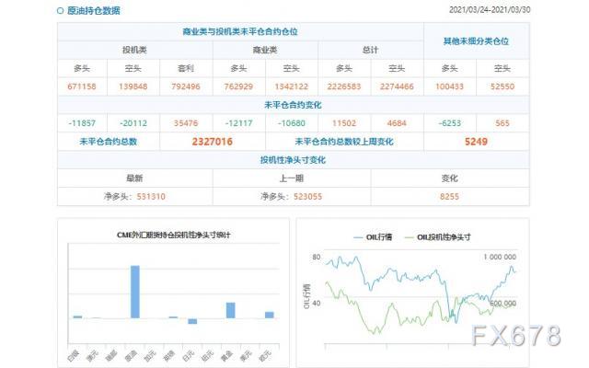Click the value 139848
Viewport: 589px width, 368px height.
tap(133, 86)
